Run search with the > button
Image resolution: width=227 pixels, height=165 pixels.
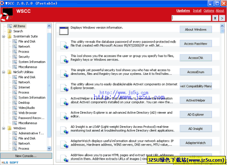pos(222,18)
